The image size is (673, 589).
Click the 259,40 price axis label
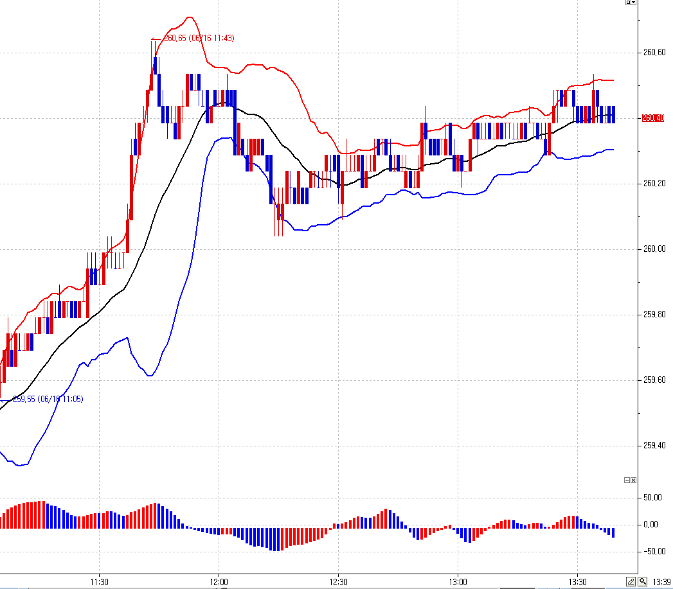coord(654,446)
